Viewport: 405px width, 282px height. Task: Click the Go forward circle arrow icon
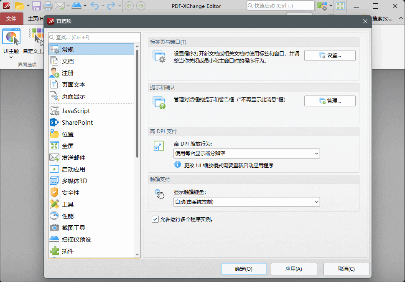141,6
